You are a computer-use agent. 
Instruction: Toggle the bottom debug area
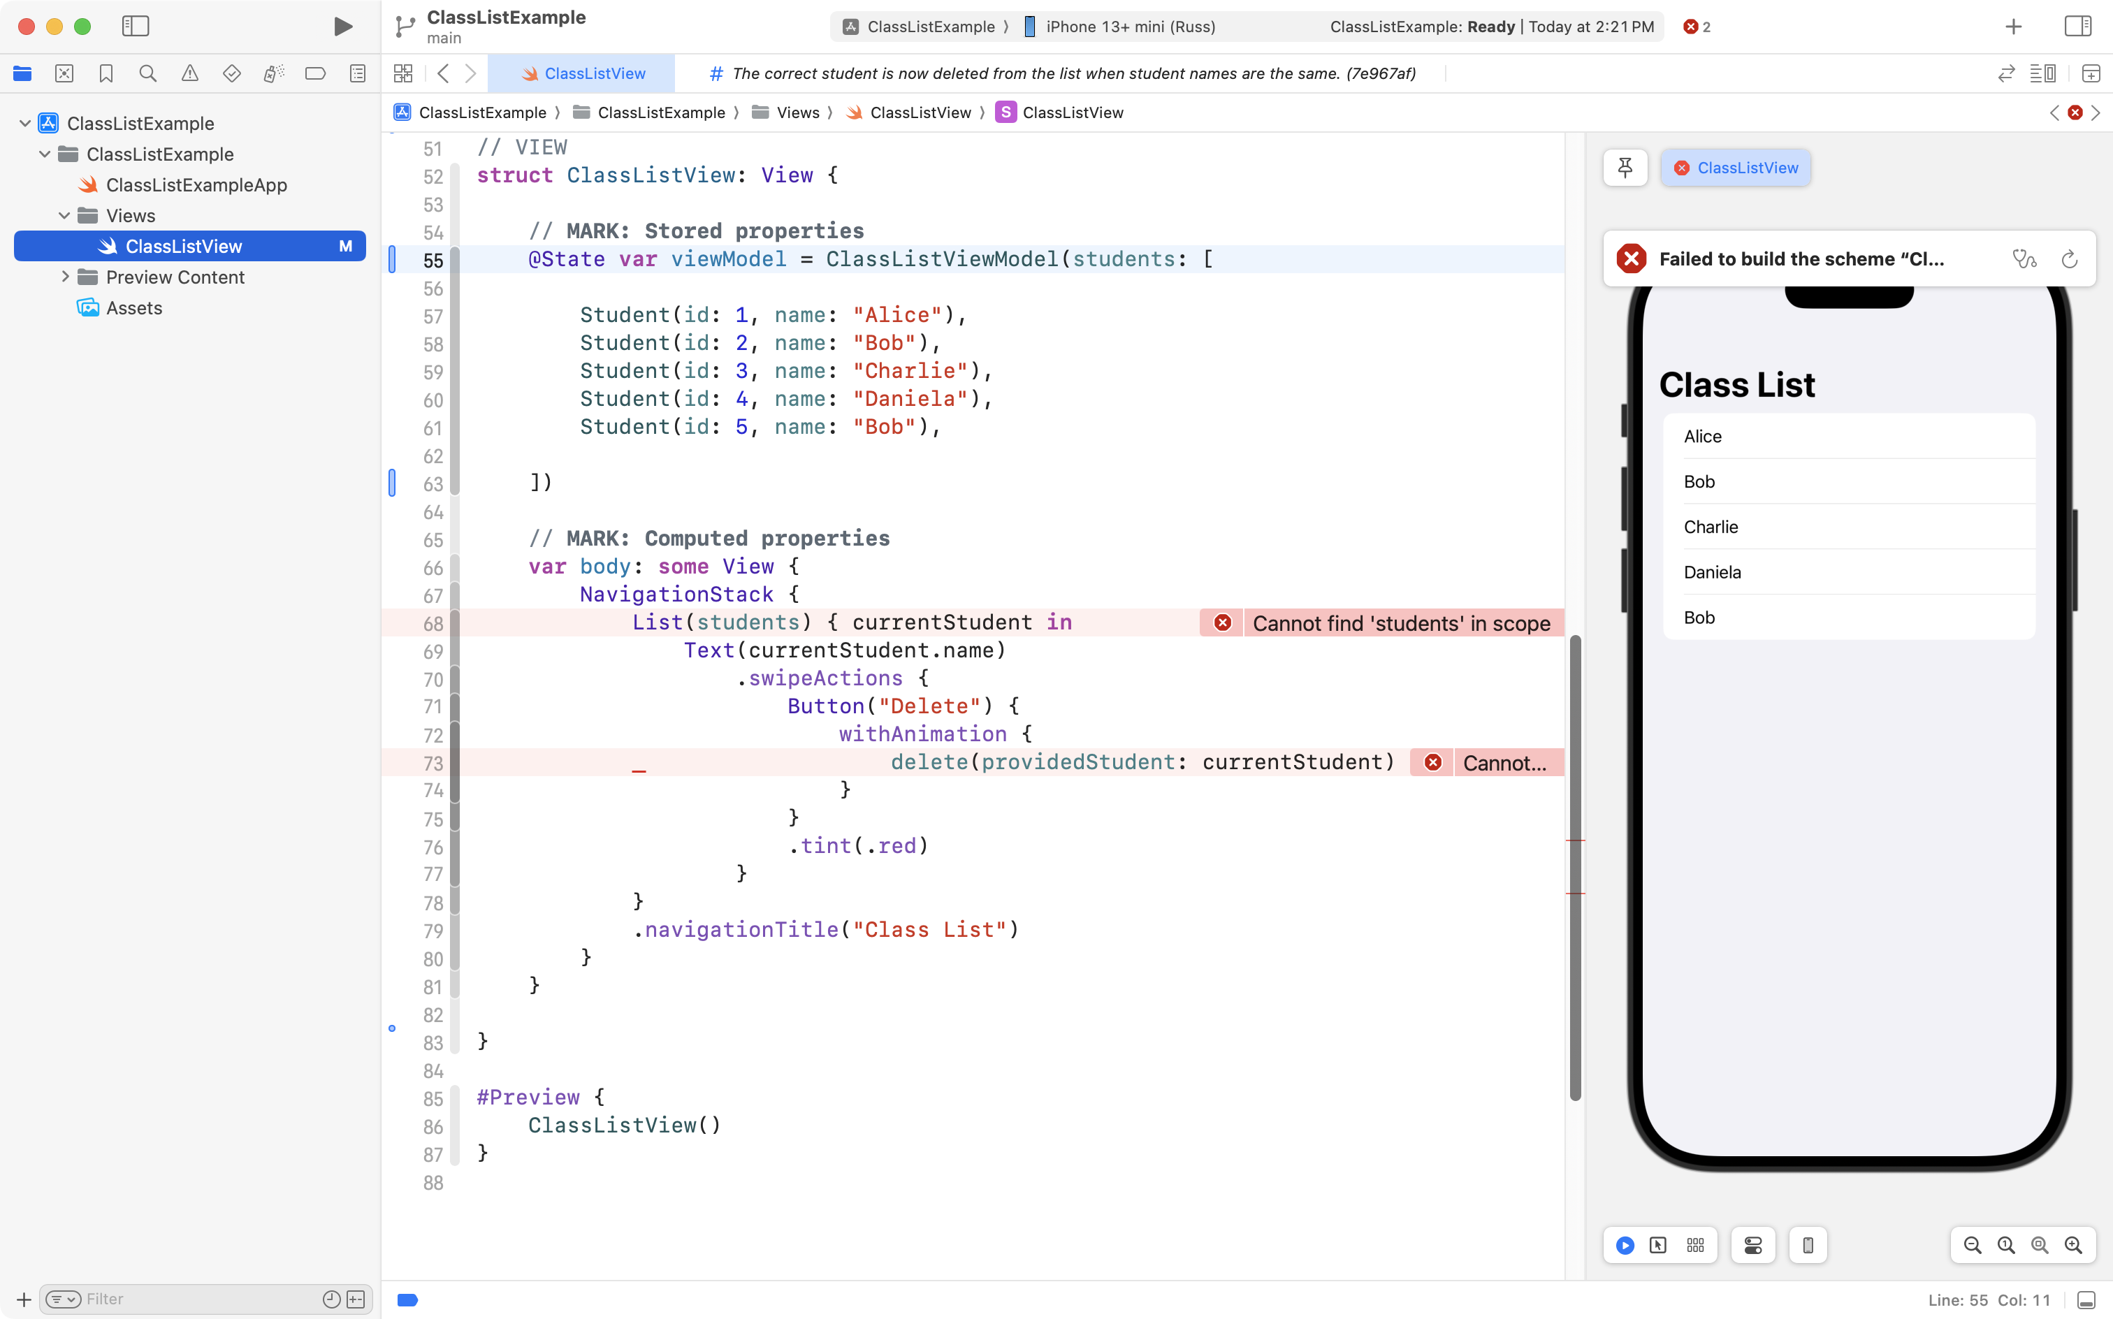point(2086,1300)
